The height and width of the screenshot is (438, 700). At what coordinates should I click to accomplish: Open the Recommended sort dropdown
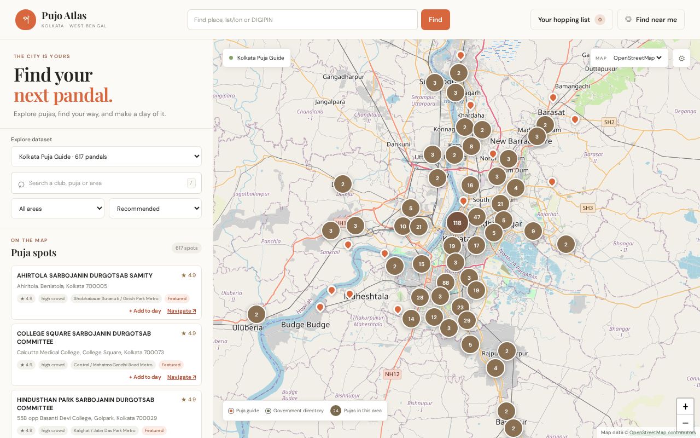coord(155,209)
